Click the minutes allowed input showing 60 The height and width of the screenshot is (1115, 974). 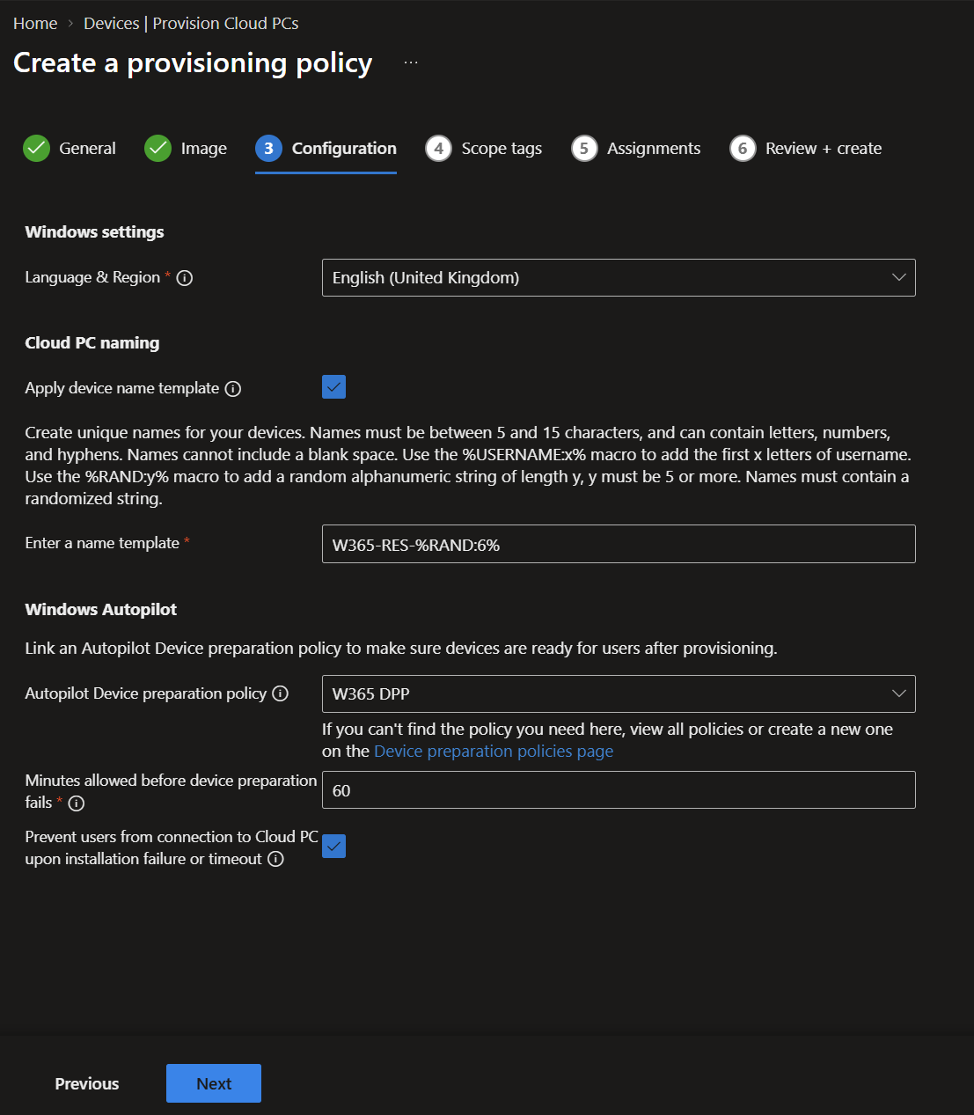click(619, 790)
